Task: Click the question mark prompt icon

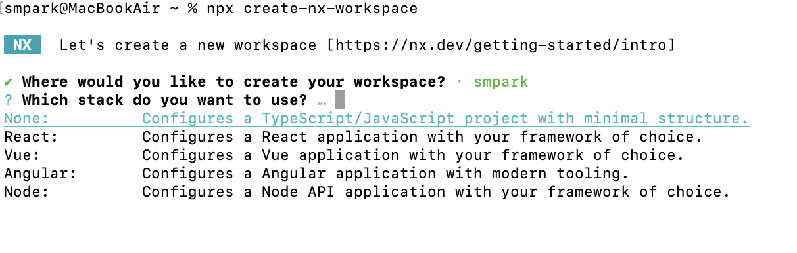Action: (8, 100)
